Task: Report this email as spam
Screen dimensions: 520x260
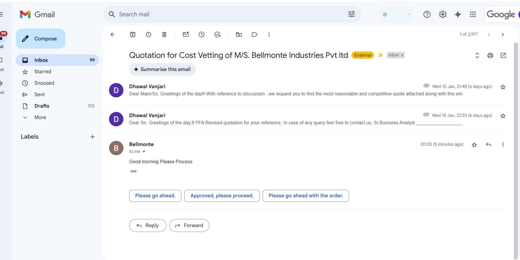Action: coord(148,35)
